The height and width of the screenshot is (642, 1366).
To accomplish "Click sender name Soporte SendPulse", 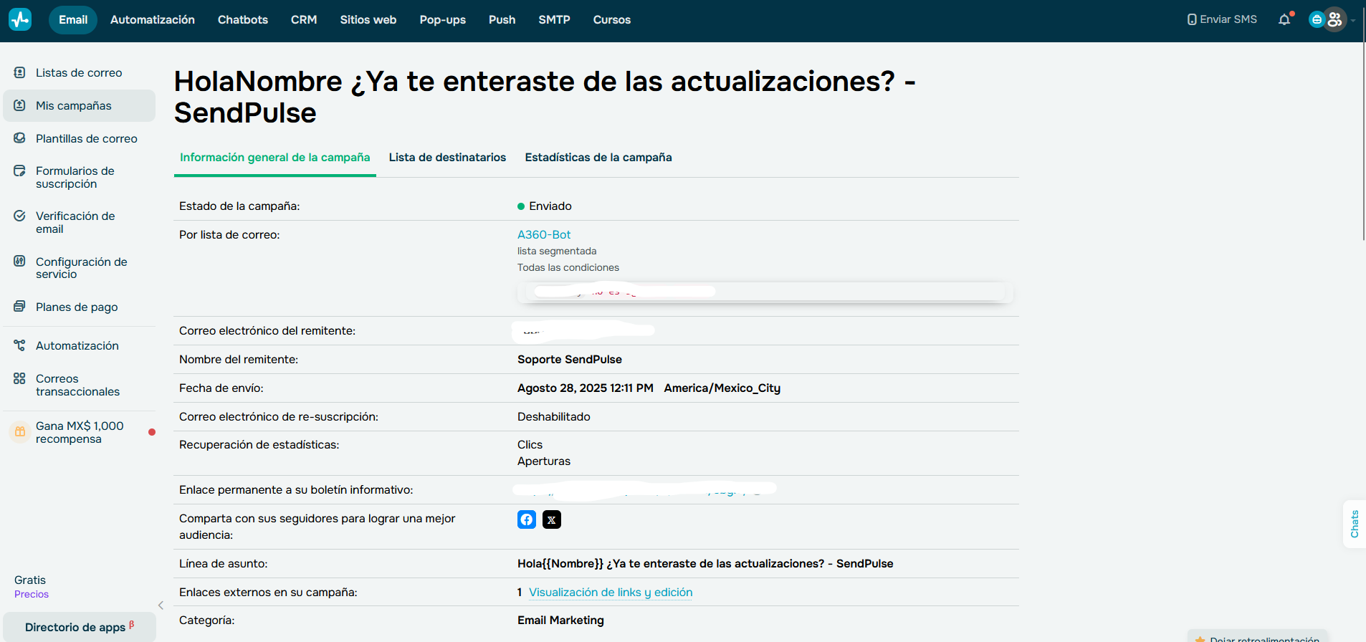I will pos(570,359).
